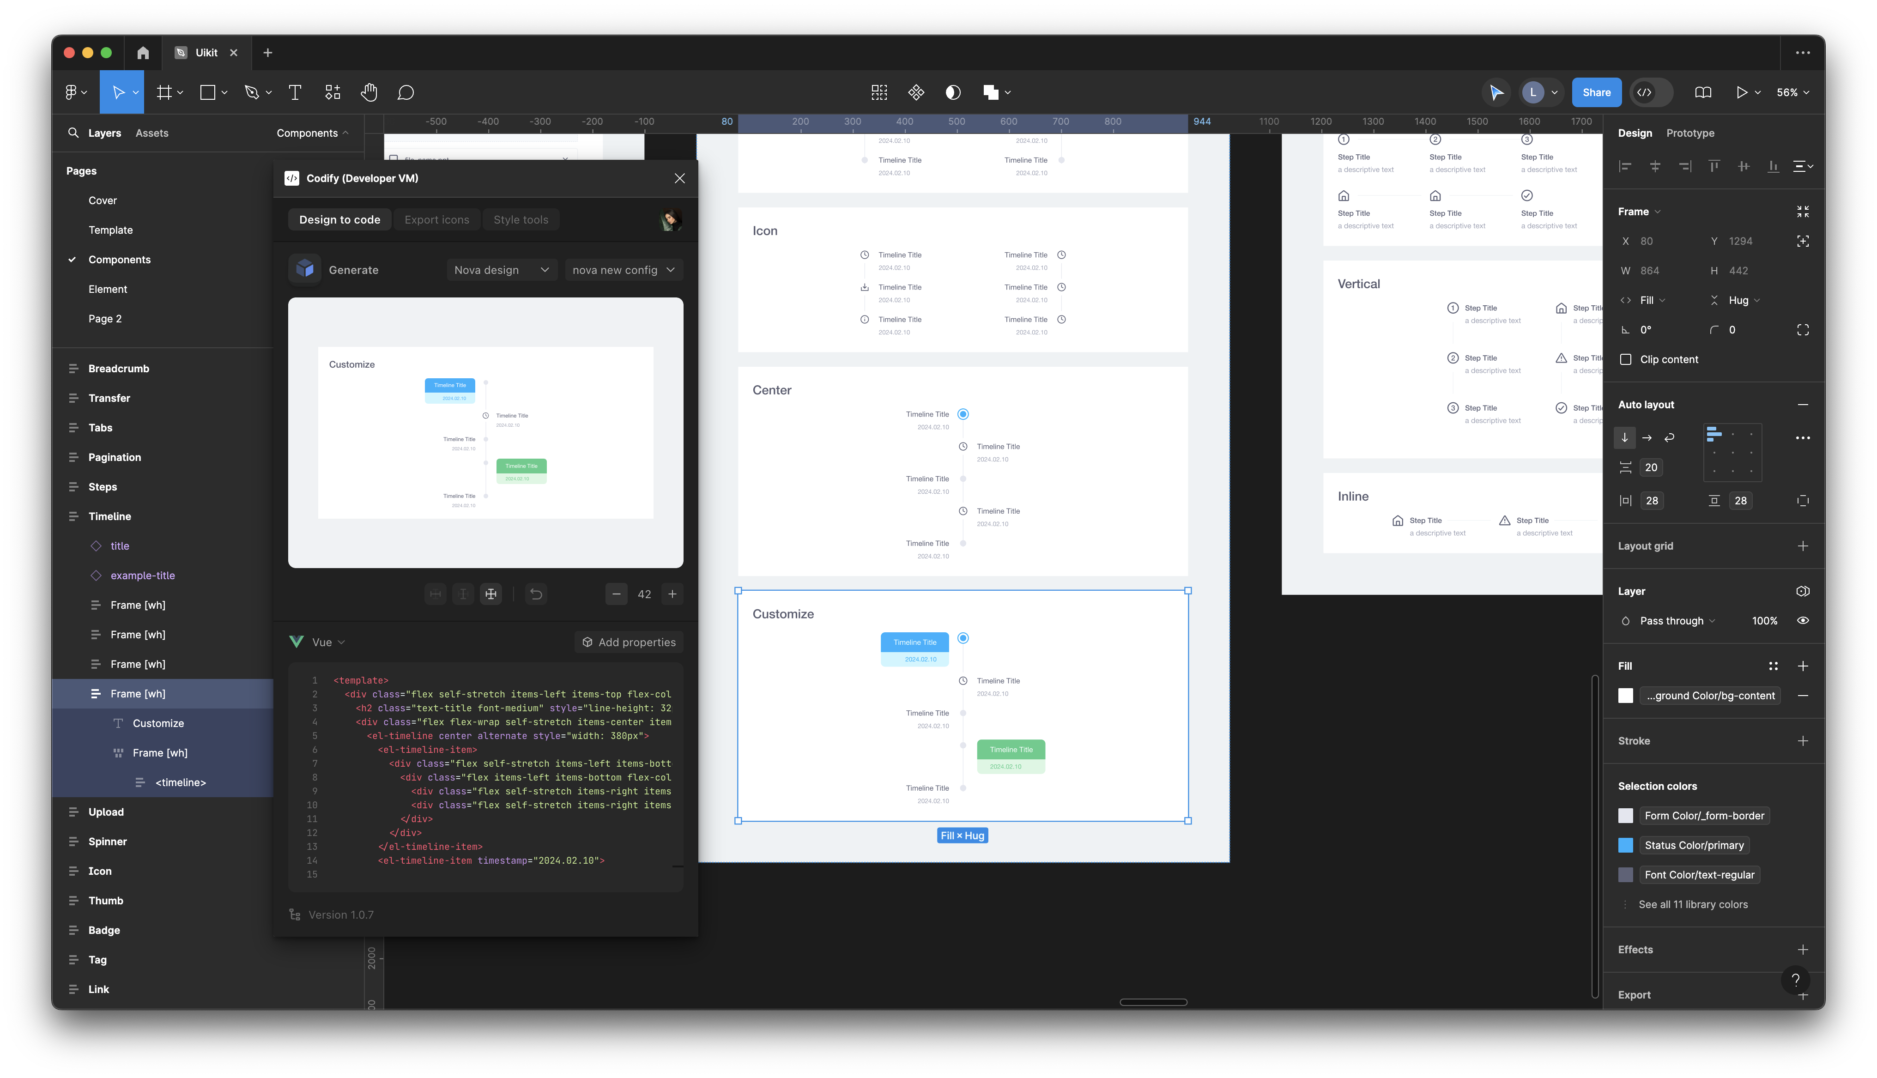This screenshot has height=1078, width=1877.
Task: Enable the Clip content checkbox
Action: (1625, 360)
